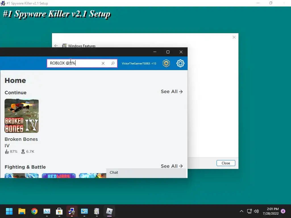This screenshot has width=291, height=218.
Task: Open File Explorer from taskbar
Action: point(22,211)
